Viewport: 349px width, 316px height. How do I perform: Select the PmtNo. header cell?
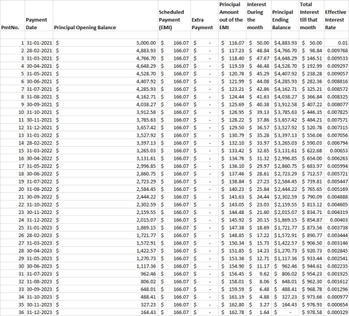(12, 16)
